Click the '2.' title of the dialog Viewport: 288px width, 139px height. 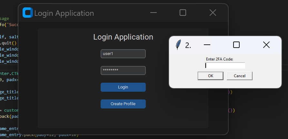[x=188, y=45]
